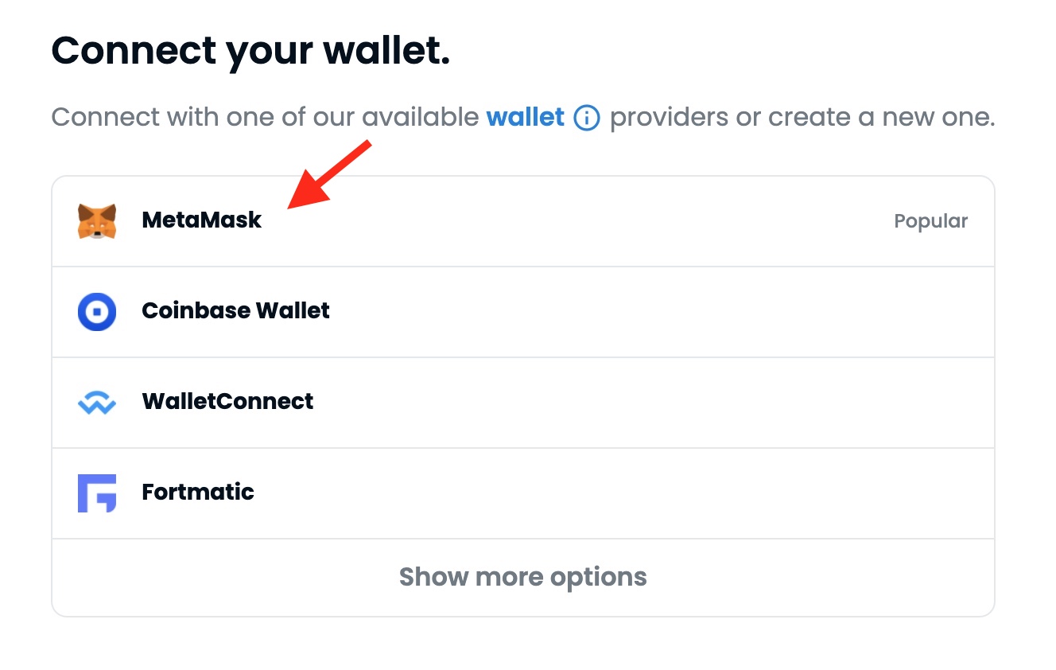Select the Fortmatic text label
1056x670 pixels.
(x=198, y=492)
